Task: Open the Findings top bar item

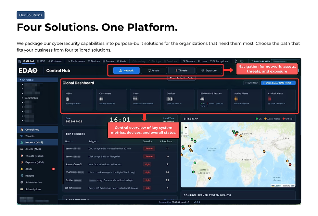Action: 155,61
